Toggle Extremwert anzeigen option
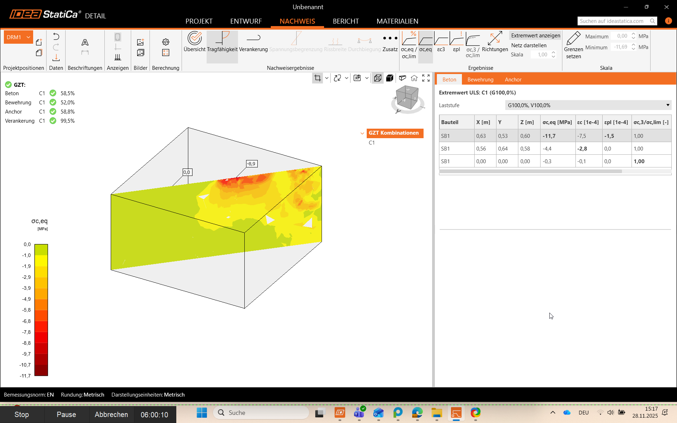 535,36
